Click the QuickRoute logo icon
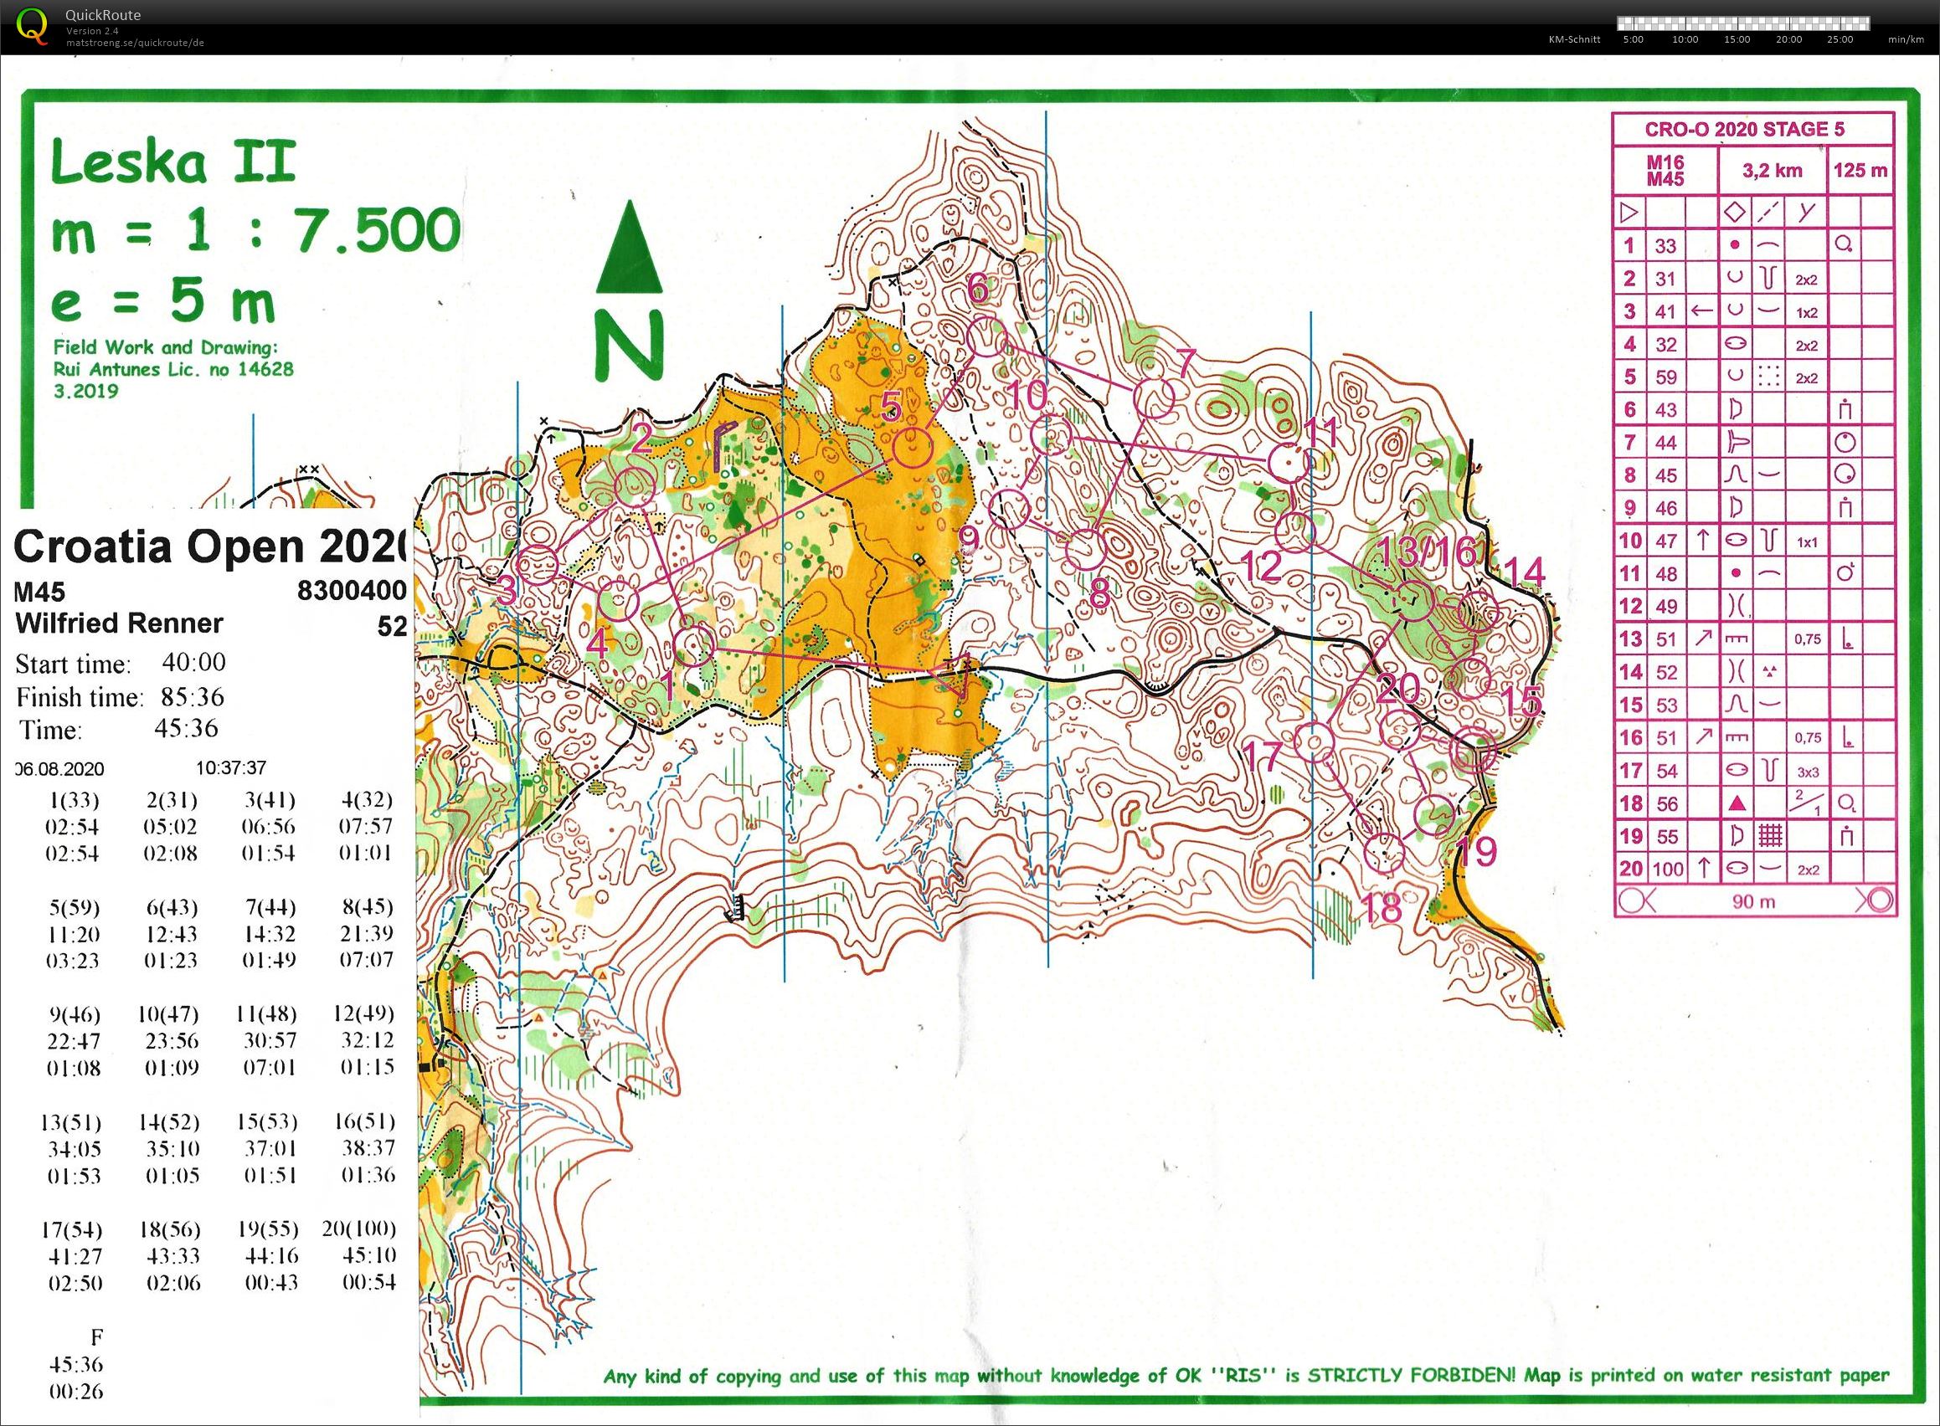Image resolution: width=1940 pixels, height=1426 pixels. (33, 25)
